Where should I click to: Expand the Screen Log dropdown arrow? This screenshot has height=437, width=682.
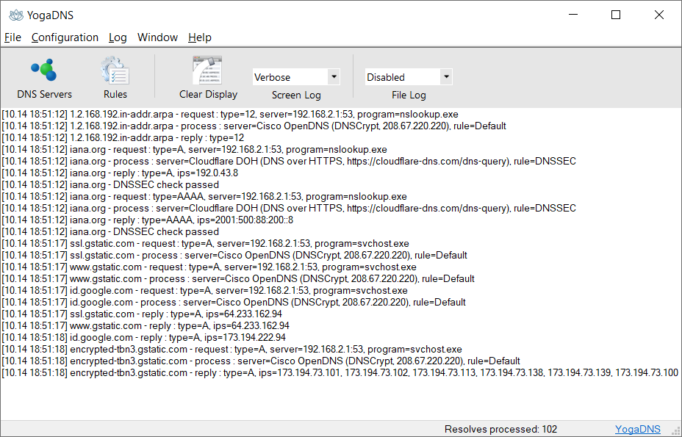334,77
